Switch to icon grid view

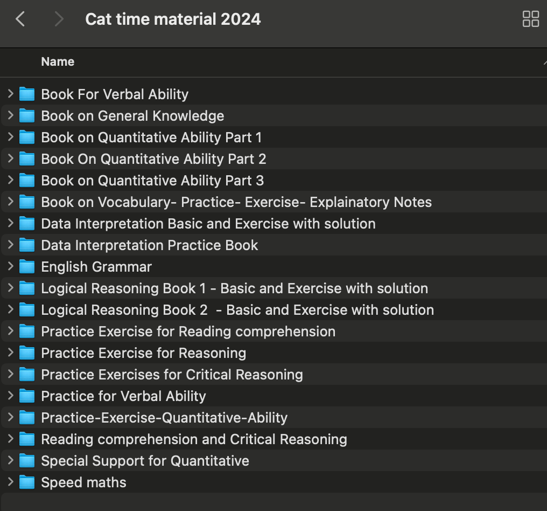pyautogui.click(x=531, y=19)
